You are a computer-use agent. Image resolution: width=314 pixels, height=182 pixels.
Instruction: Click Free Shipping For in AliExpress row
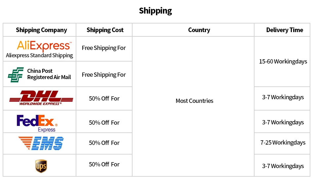(104, 48)
